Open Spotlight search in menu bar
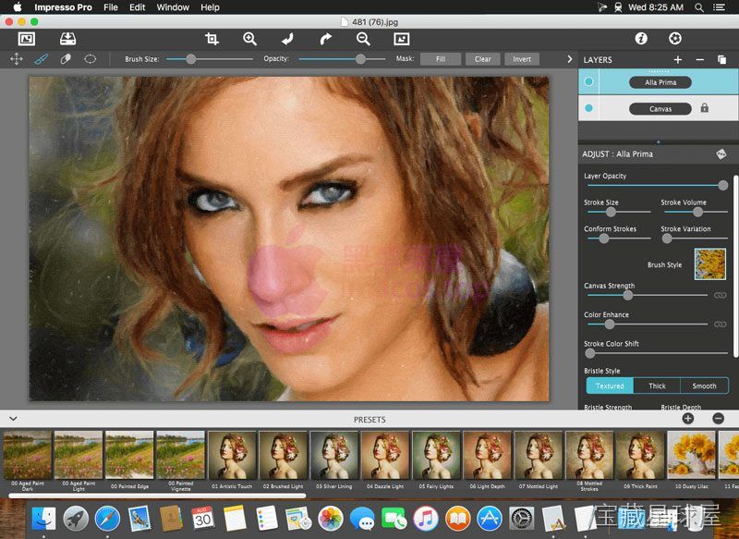 click(699, 7)
